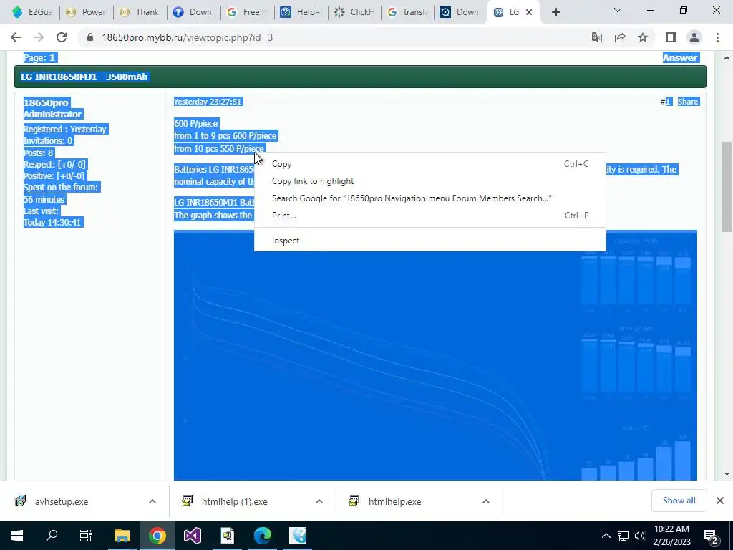
Task: Open Visual Studio from the taskbar
Action: pyautogui.click(x=192, y=536)
